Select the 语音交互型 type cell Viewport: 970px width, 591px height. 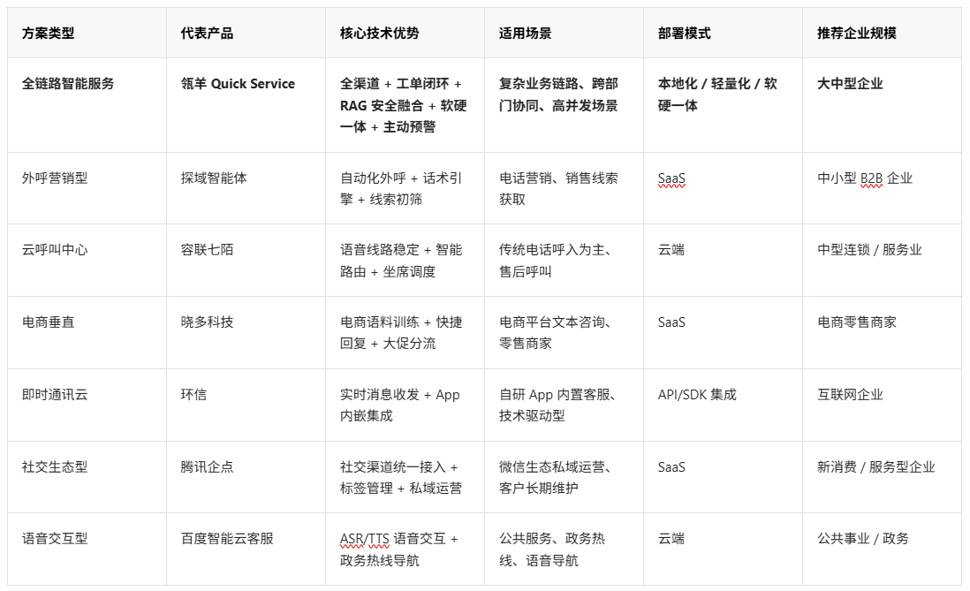[x=87, y=549]
